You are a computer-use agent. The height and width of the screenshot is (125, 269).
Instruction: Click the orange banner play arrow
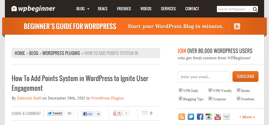(237, 26)
